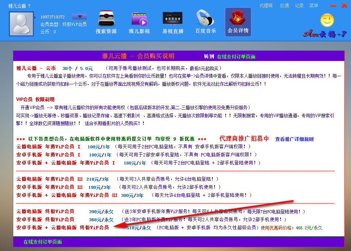Click the Aux云播-7 logo
Image resolution: width=351 pixels, height=251 pixels.
click(324, 34)
